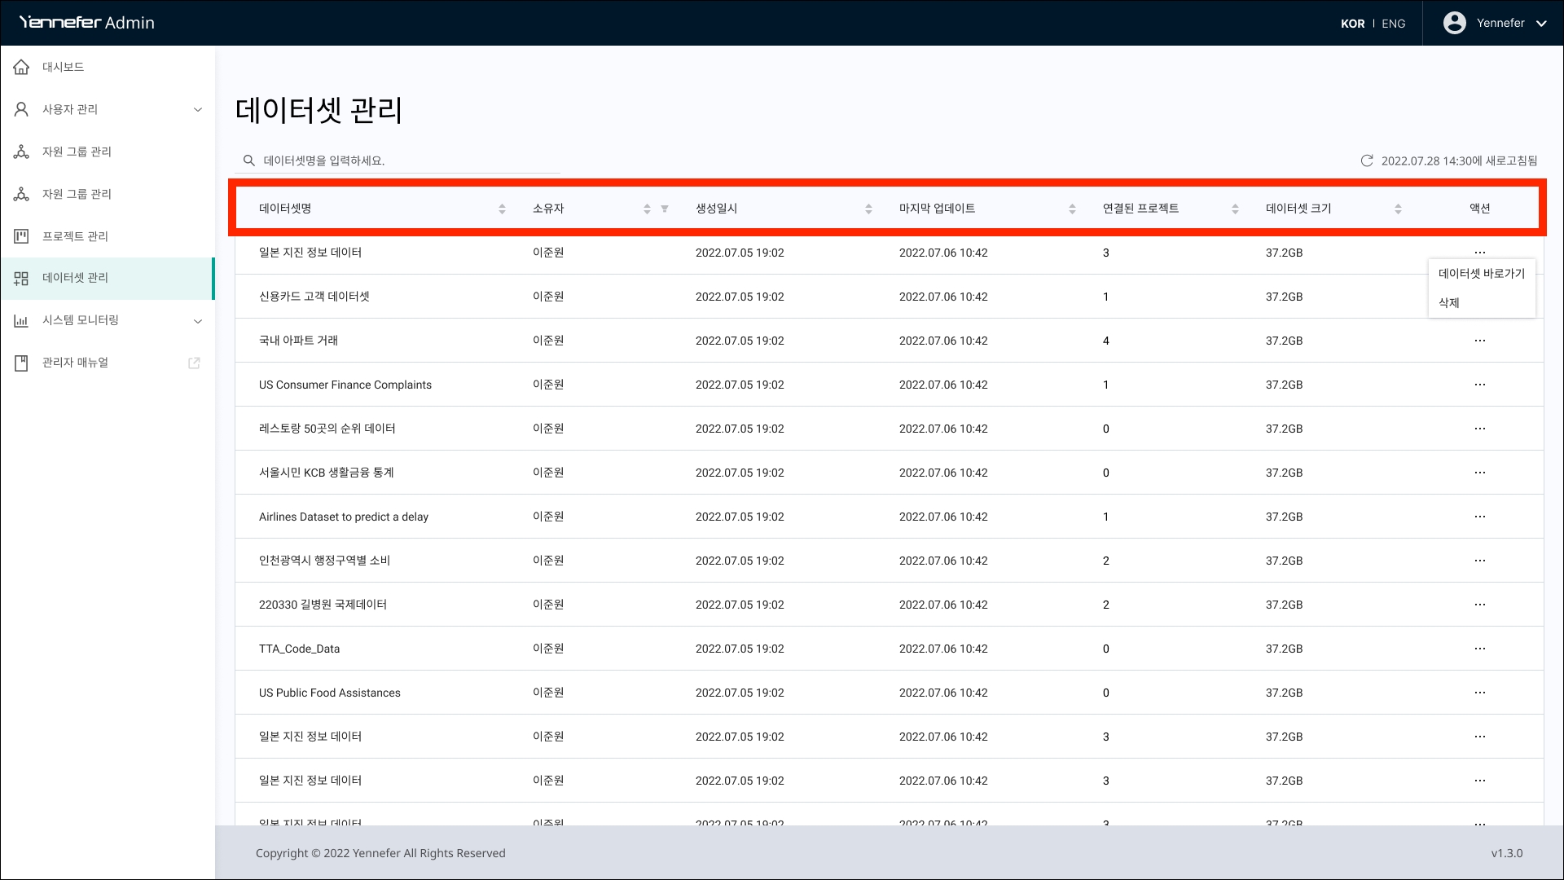This screenshot has height=880, width=1564.
Task: Open the Yennefer account dropdown arrow
Action: [x=1541, y=24]
